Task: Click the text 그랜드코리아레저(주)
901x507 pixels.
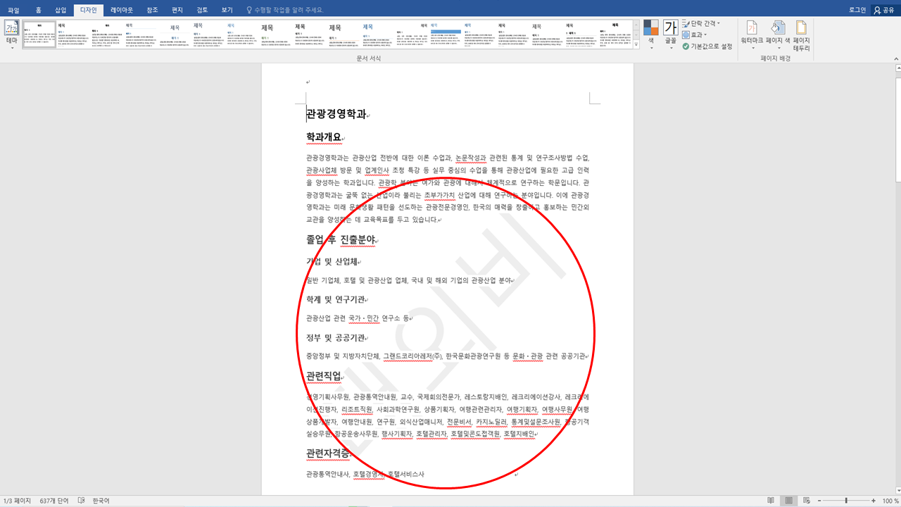Action: (412, 356)
